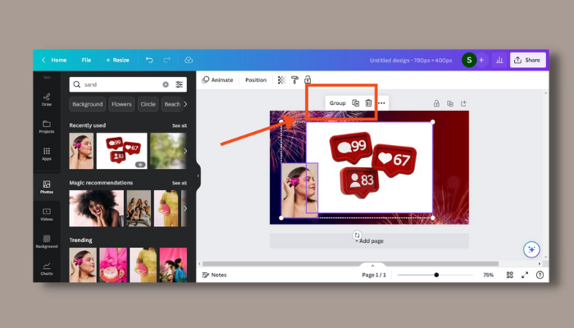
Task: Open the transparency checkerboard tool
Action: point(281,80)
